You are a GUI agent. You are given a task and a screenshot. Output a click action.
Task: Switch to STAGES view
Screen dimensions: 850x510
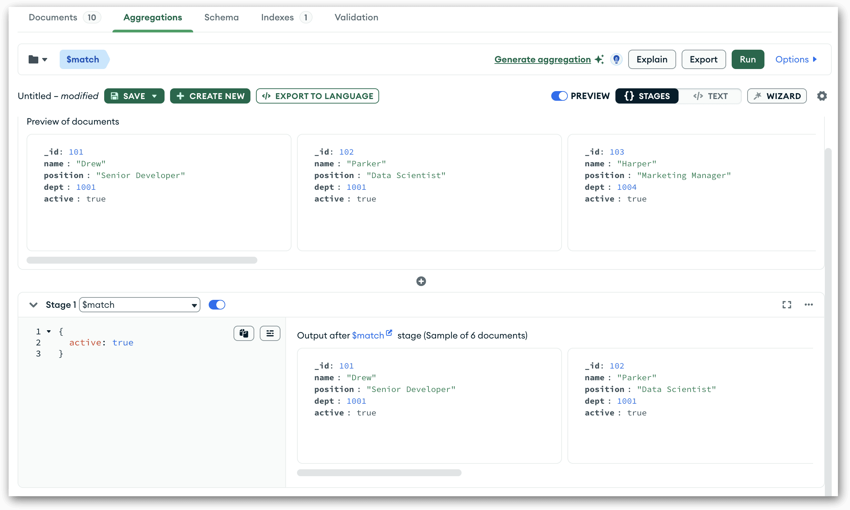coord(647,96)
